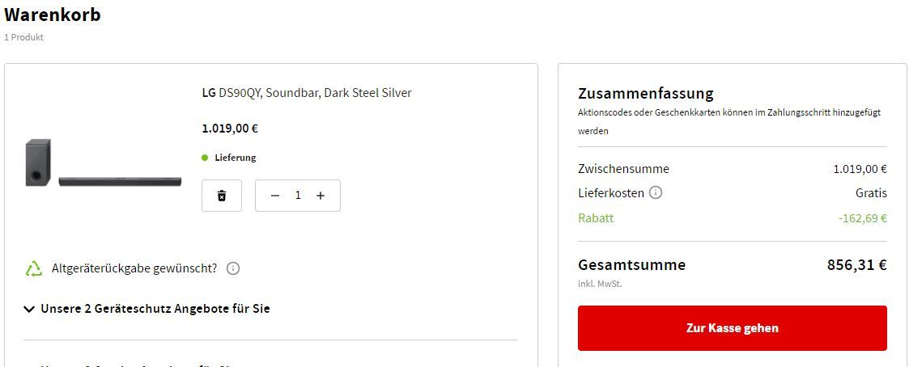909x367 pixels.
Task: Remove the soundbar with the trash icon
Action: [222, 196]
